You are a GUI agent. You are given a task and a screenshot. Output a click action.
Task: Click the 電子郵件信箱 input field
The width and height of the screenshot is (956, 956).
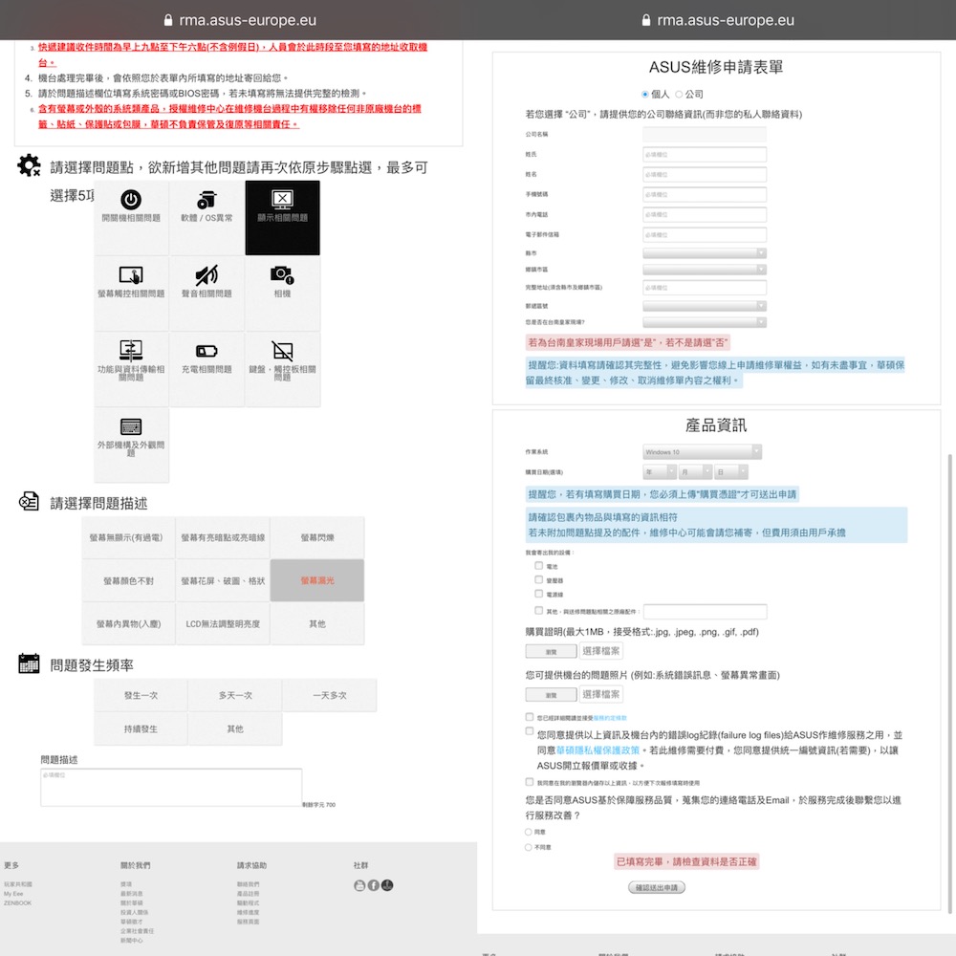705,235
